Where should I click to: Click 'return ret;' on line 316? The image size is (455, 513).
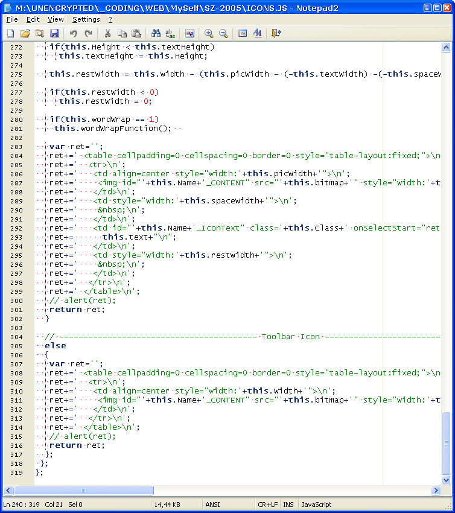click(77, 445)
